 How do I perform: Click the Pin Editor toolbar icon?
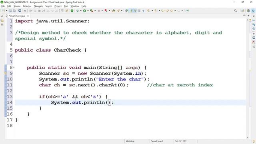click(x=187, y=11)
